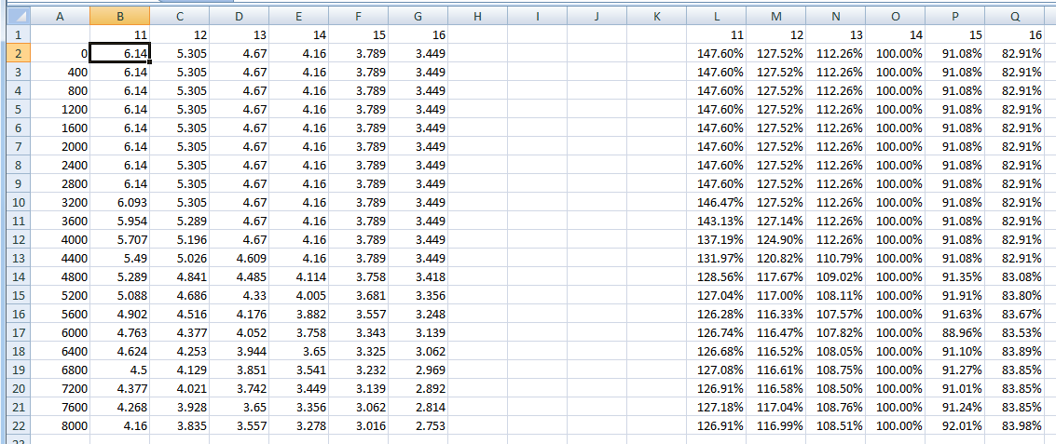
Task: Select cell with 124.90%
Action: coord(775,239)
